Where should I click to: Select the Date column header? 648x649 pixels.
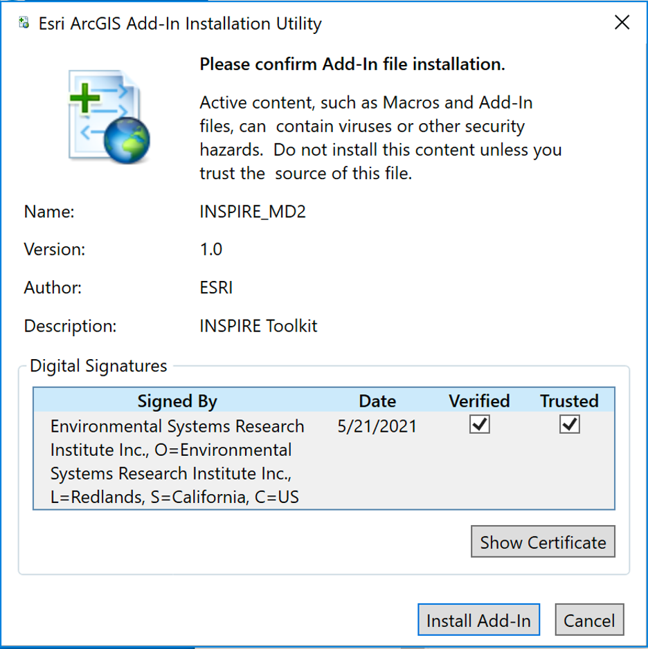point(377,401)
